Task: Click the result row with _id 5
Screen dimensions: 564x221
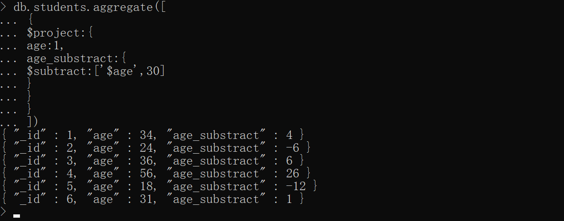Action: (159, 186)
